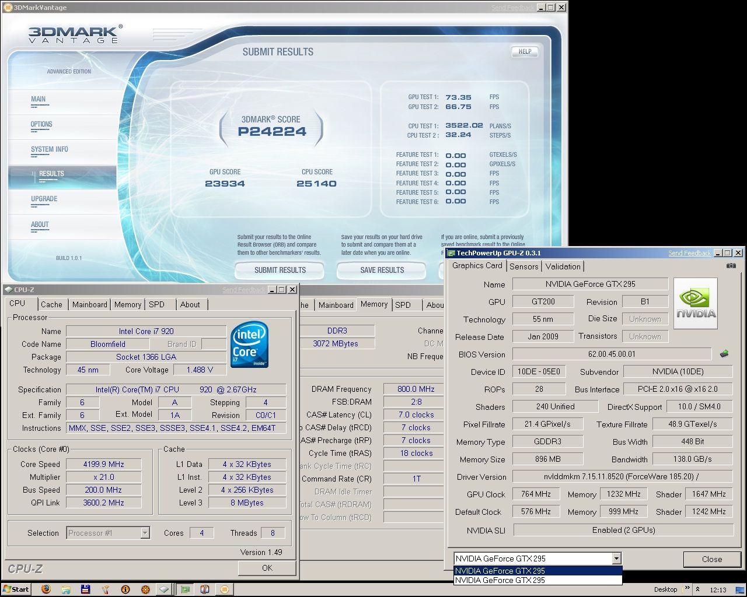Click the orange info circle quick launch icon
This screenshot has width=747, height=597.
coord(125,589)
